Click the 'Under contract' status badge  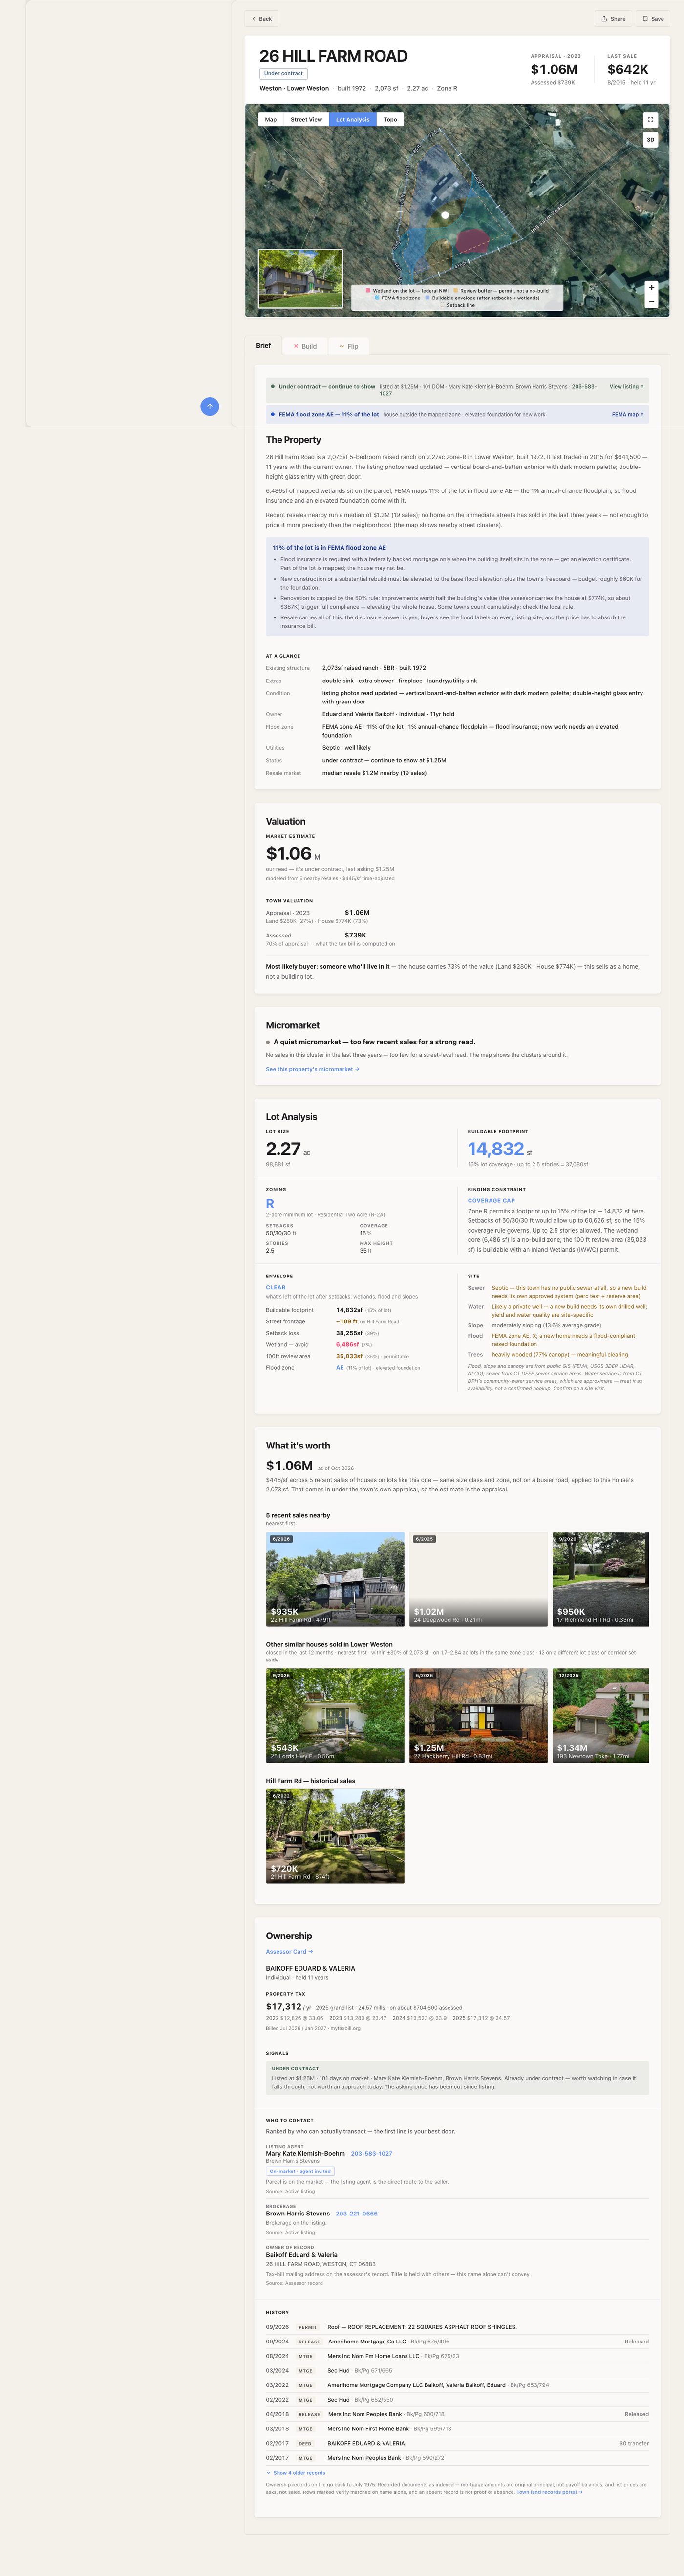(284, 73)
